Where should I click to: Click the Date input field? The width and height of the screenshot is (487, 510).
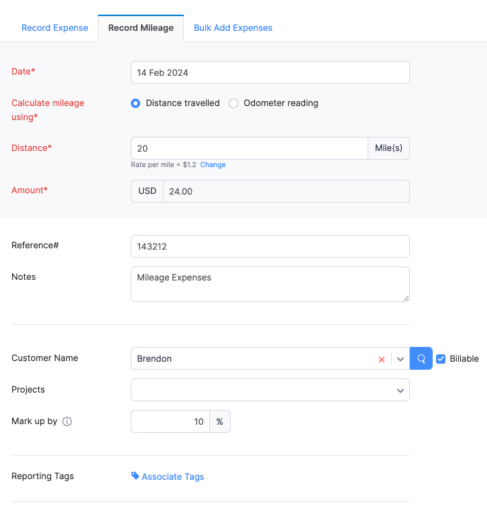tap(270, 72)
